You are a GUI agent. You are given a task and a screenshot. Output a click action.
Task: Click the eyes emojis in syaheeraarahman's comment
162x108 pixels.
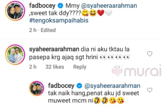[115, 57]
